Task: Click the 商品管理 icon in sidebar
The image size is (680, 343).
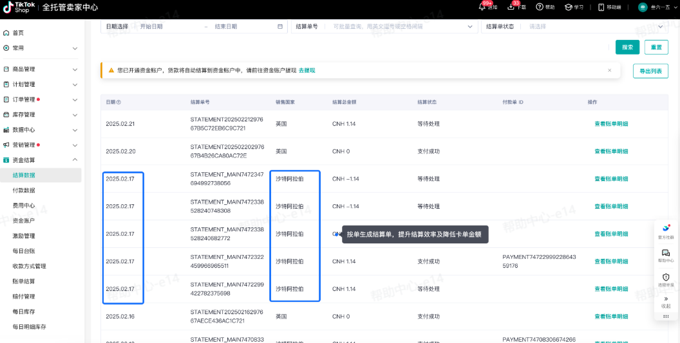Action: [x=6, y=69]
